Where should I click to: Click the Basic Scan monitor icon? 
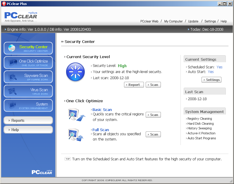(x=77, y=114)
